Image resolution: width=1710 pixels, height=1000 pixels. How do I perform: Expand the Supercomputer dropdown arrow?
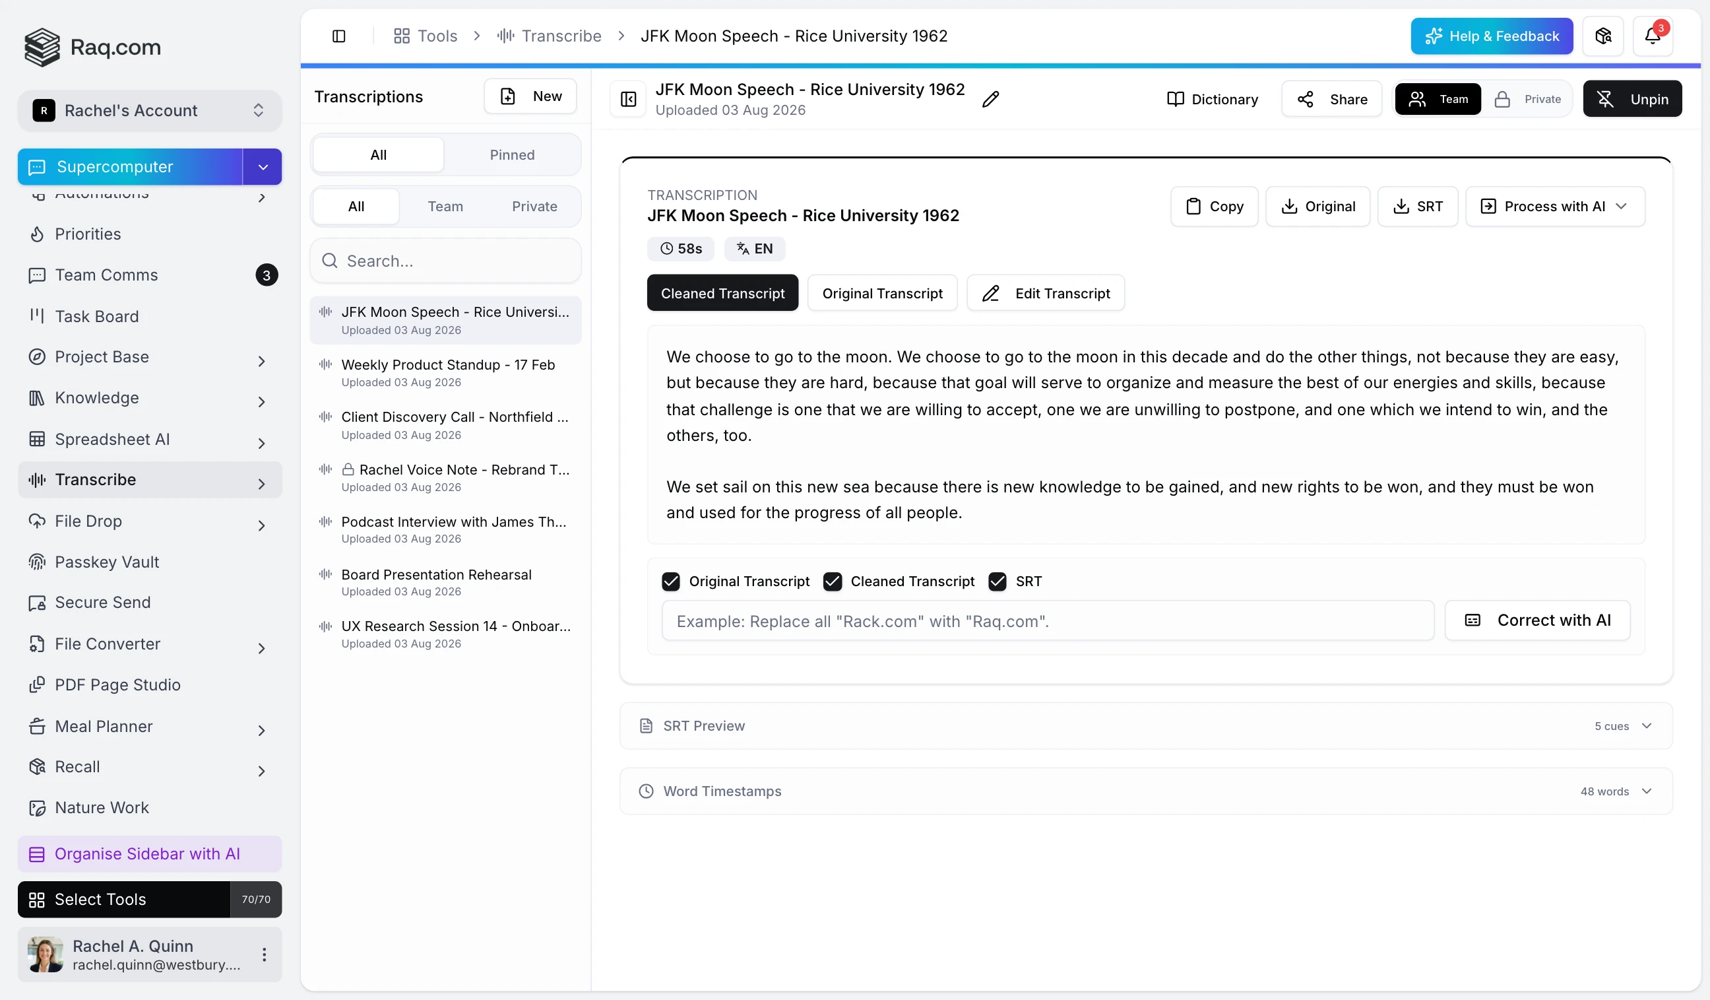[x=263, y=167]
